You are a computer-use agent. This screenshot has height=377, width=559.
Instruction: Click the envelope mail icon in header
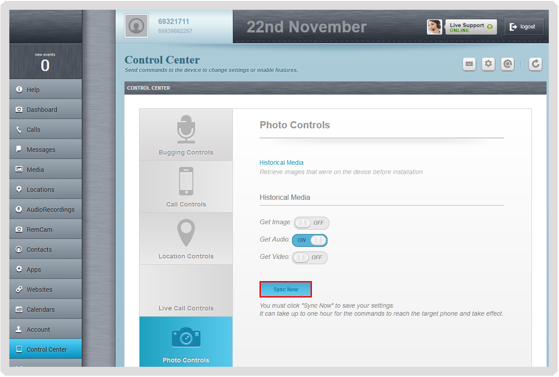click(x=469, y=64)
